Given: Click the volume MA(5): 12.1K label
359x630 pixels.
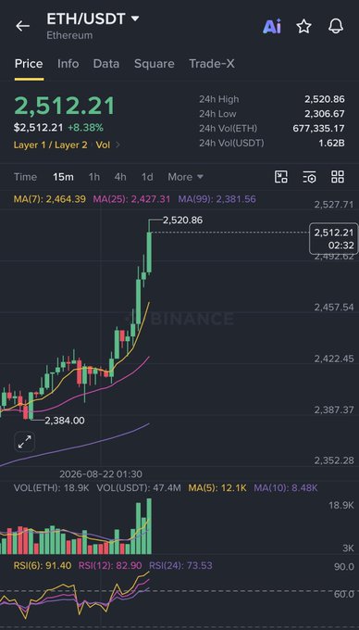Looking at the screenshot, I should tap(217, 488).
